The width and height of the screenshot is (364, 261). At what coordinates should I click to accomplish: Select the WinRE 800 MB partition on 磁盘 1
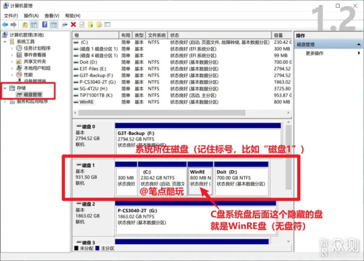pyautogui.click(x=200, y=179)
